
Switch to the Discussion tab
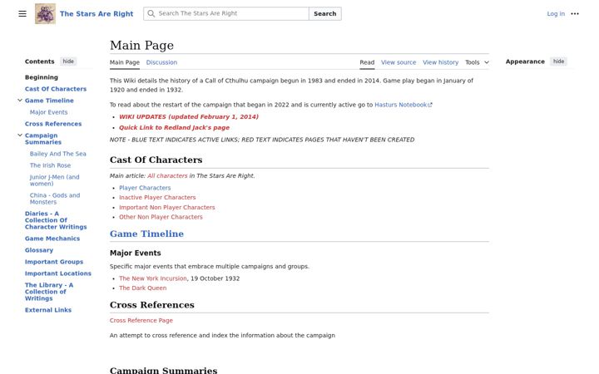click(161, 62)
